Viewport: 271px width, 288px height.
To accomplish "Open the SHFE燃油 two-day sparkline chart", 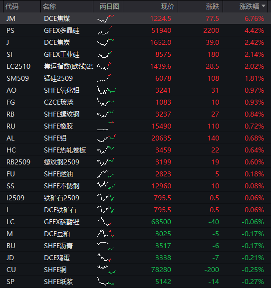I will 106,174.
